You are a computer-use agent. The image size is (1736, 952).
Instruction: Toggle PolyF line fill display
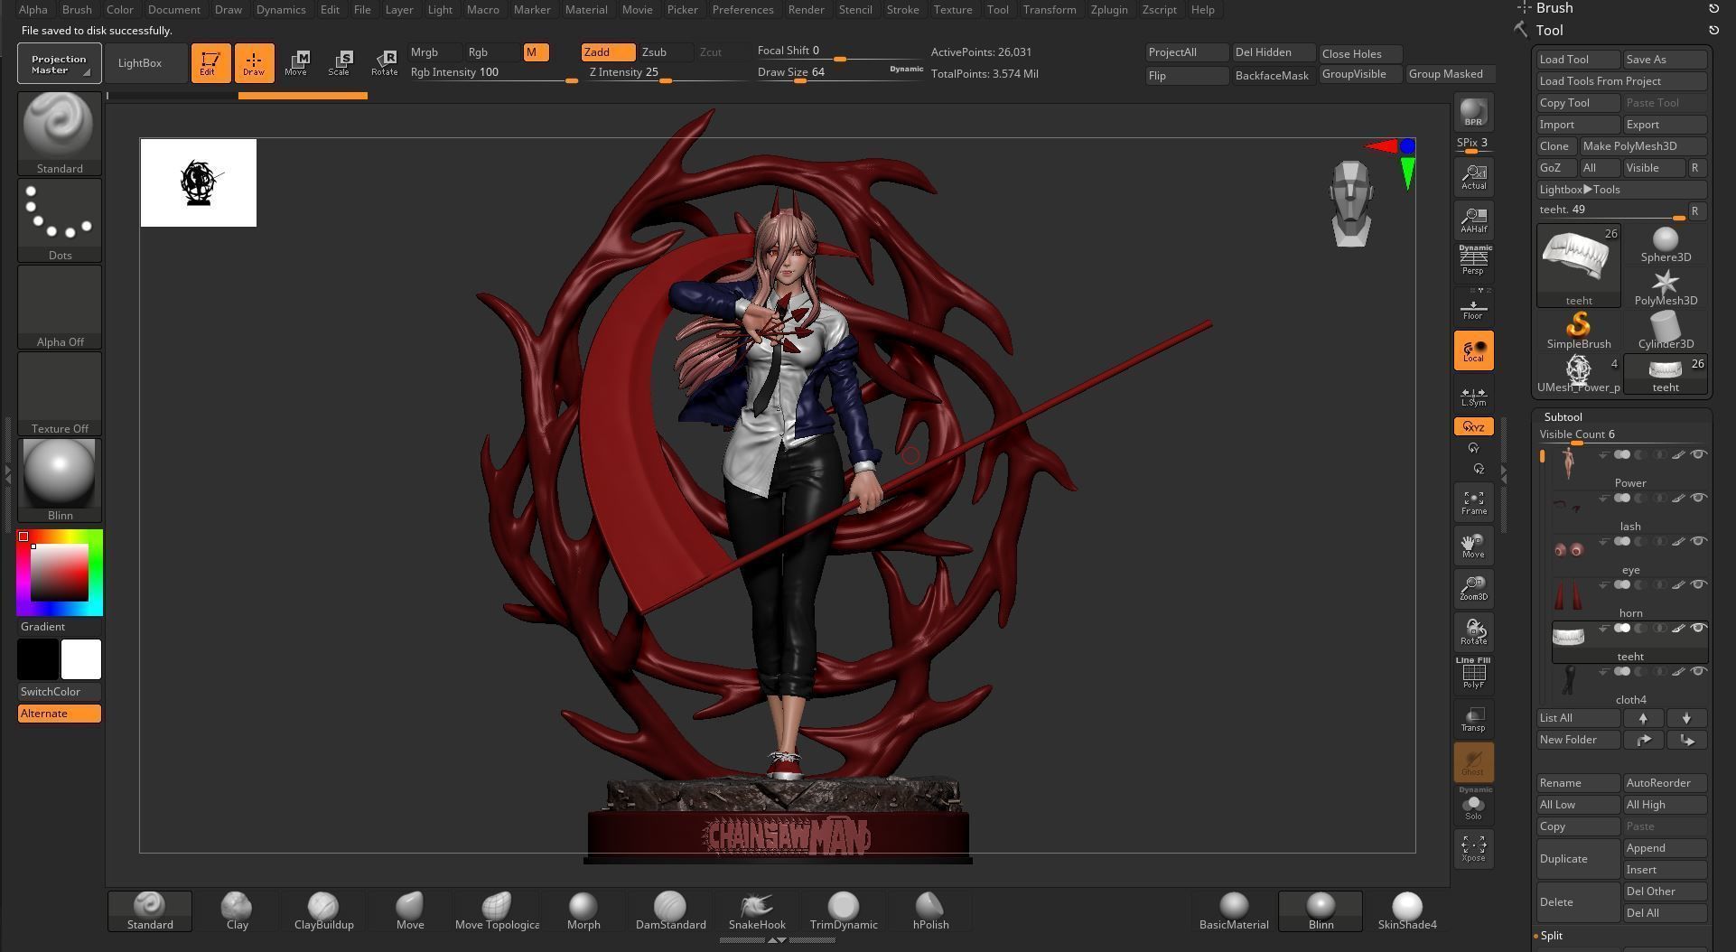[1473, 675]
